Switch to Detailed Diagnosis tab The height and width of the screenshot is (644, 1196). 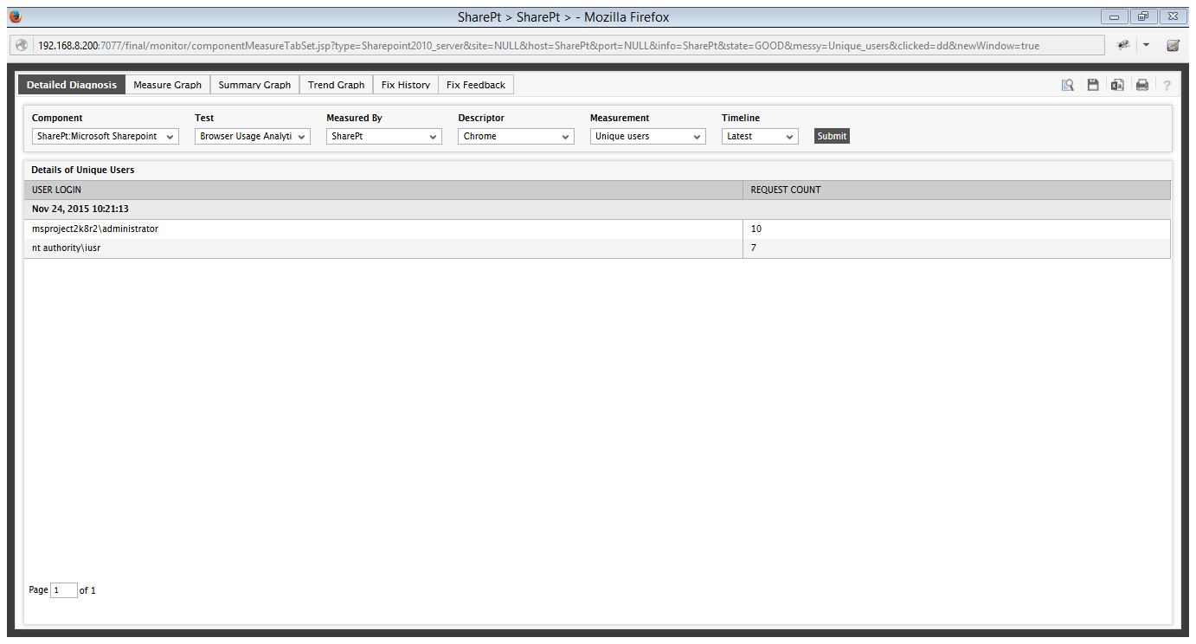[72, 85]
